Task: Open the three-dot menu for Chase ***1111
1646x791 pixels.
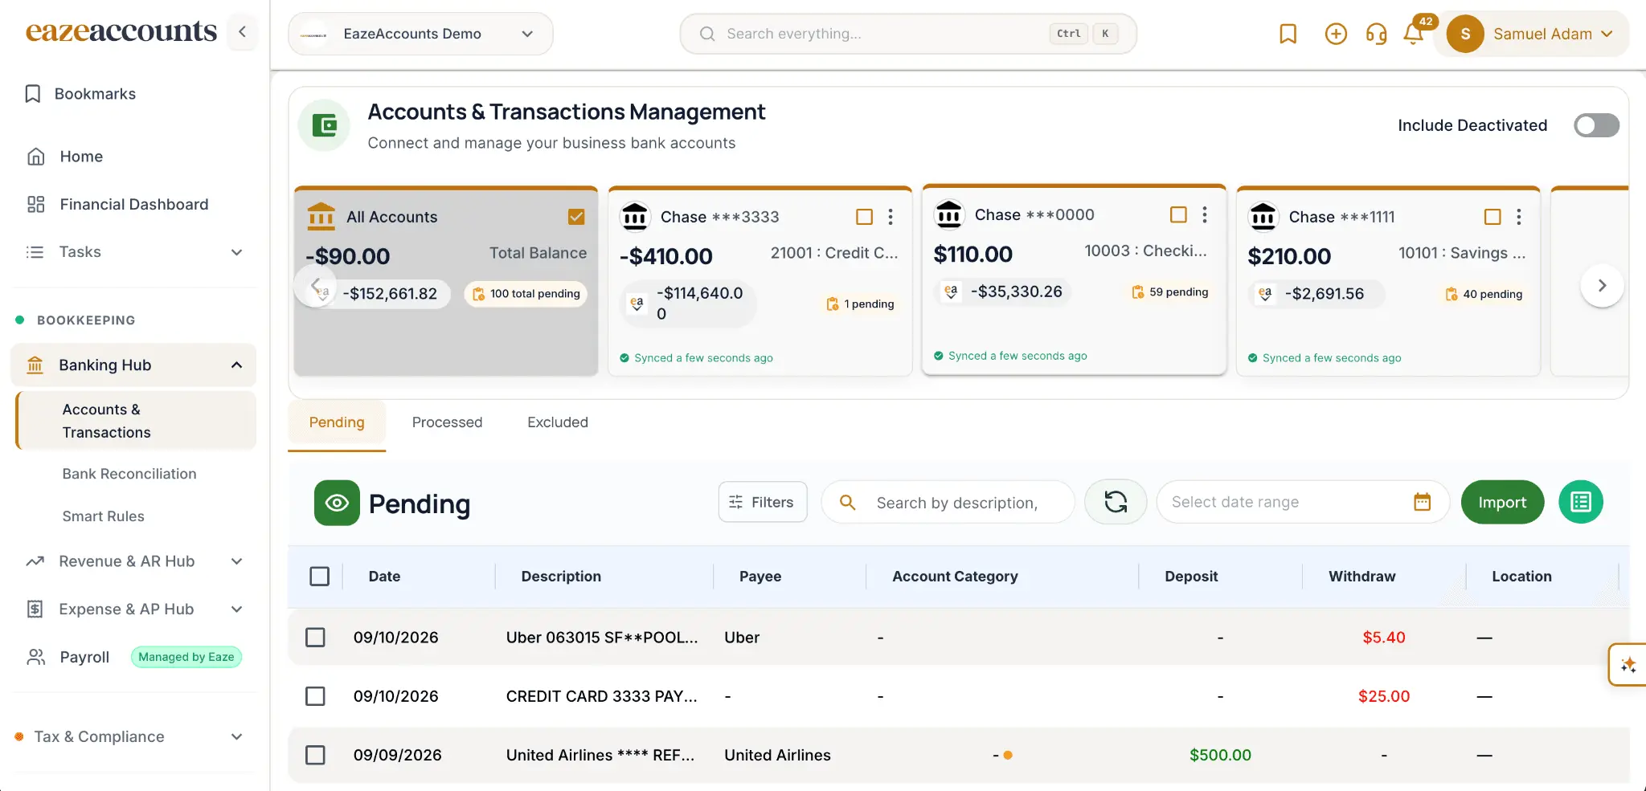Action: (x=1518, y=217)
